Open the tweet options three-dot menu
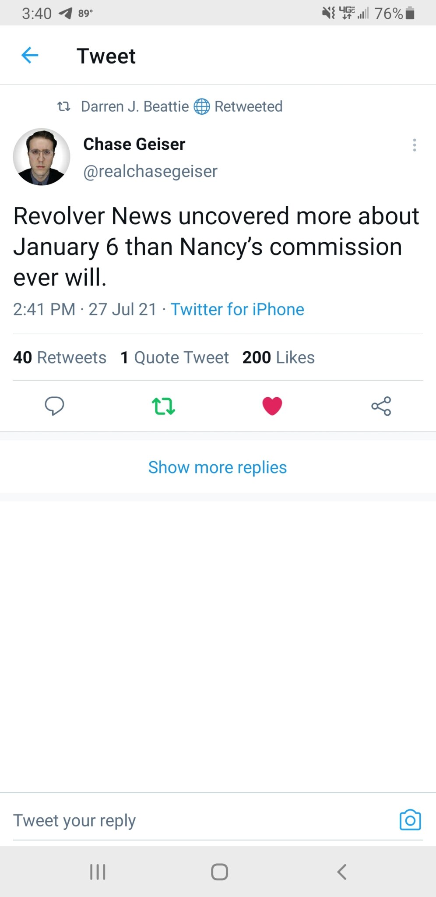 coord(414,145)
